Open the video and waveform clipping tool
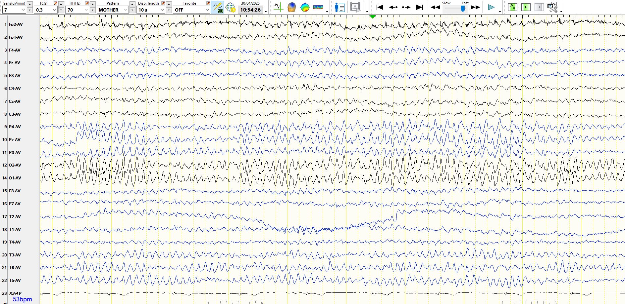The width and height of the screenshot is (625, 304). click(x=552, y=7)
